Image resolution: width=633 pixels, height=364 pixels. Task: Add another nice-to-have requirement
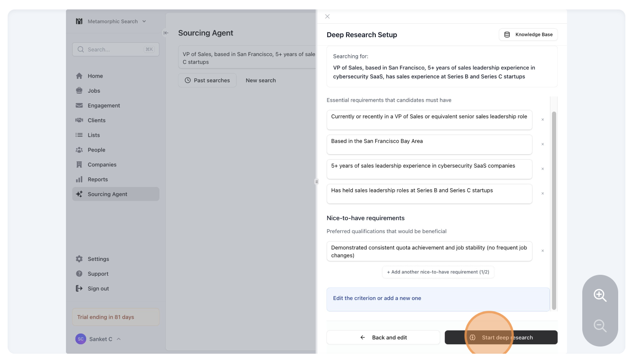[438, 272]
